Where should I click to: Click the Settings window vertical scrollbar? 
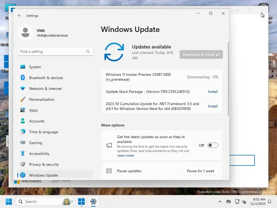[x=228, y=79]
